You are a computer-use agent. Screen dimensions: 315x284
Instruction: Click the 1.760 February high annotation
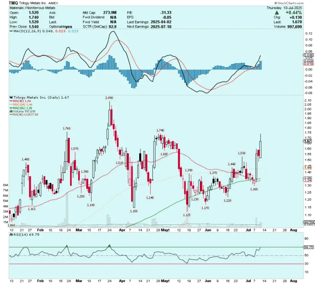coord(66,128)
